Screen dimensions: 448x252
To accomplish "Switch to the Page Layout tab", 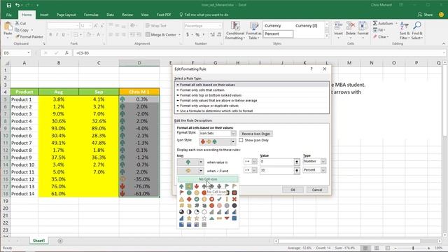I will coord(66,15).
